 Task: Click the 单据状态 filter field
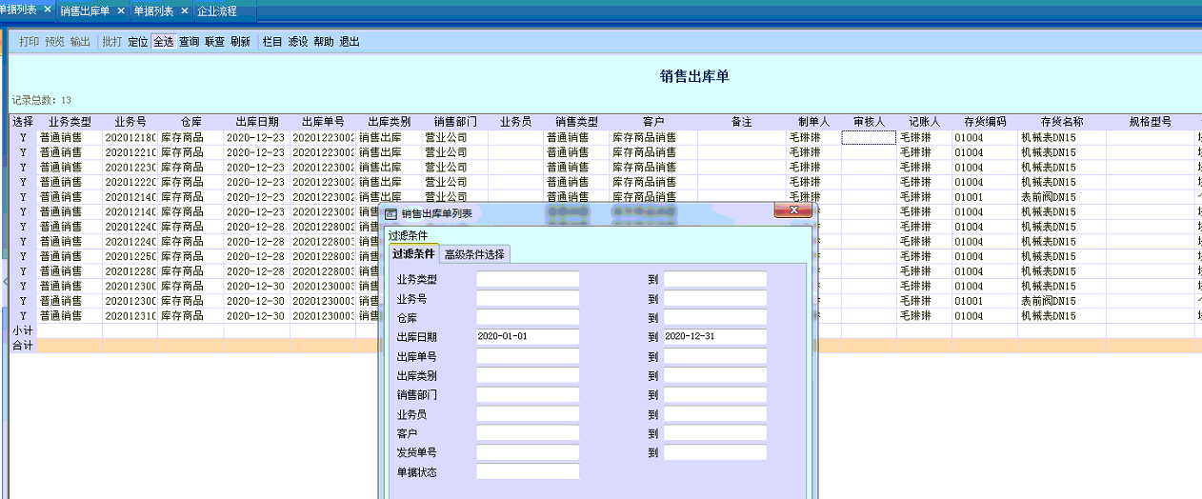coord(528,471)
